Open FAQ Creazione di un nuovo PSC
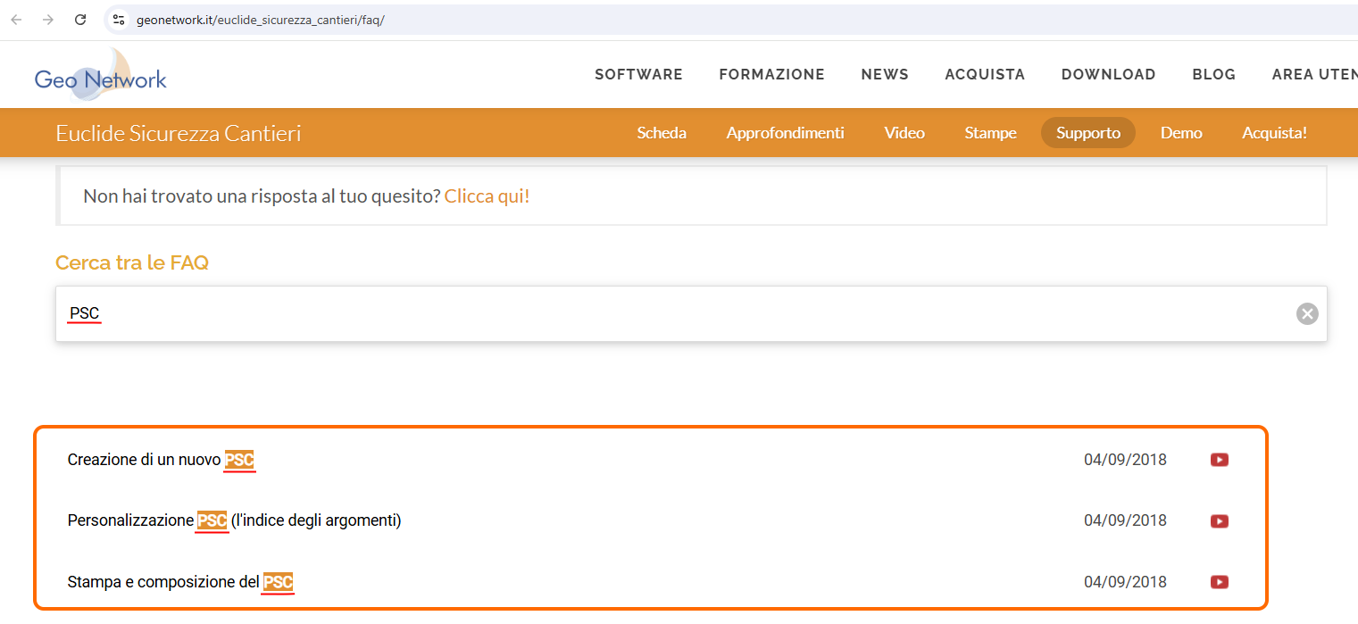Screen dimensions: 1358x624 coord(161,460)
